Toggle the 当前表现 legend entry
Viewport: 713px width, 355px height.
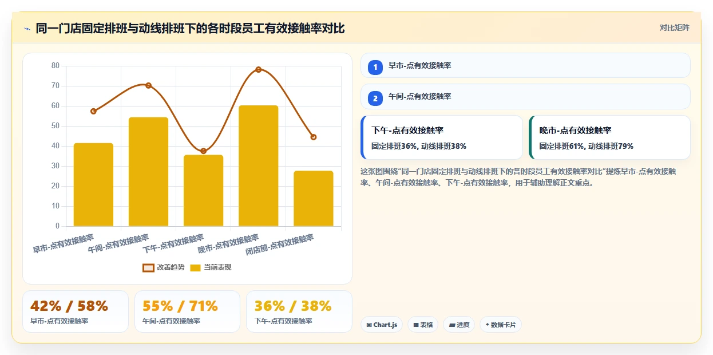click(211, 267)
